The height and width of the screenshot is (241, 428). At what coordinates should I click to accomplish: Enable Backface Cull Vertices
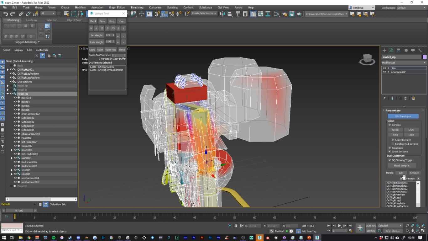[393, 144]
